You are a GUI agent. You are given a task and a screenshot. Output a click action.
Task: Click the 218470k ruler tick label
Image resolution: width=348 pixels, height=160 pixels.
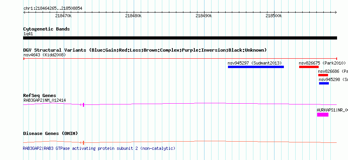point(63,16)
